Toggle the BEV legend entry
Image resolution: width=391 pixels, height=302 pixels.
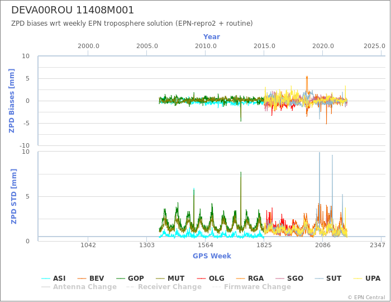point(90,279)
